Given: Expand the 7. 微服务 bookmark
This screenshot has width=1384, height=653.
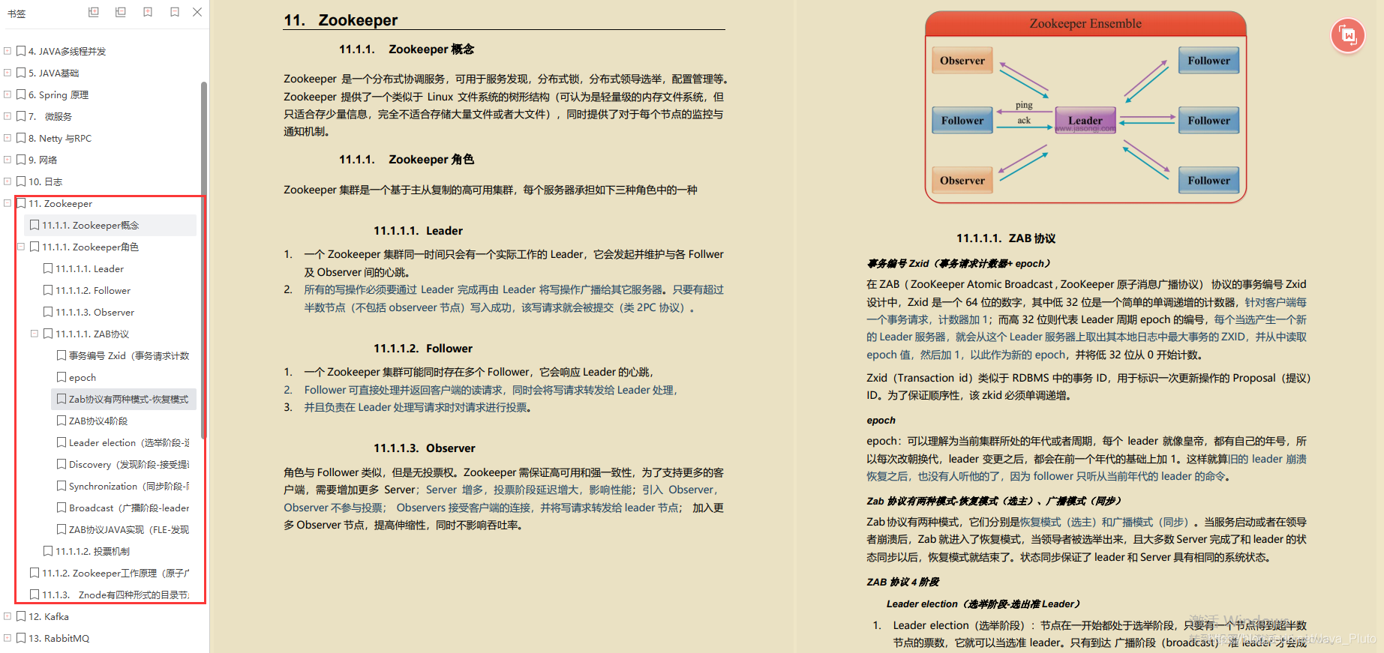Looking at the screenshot, I should point(8,116).
